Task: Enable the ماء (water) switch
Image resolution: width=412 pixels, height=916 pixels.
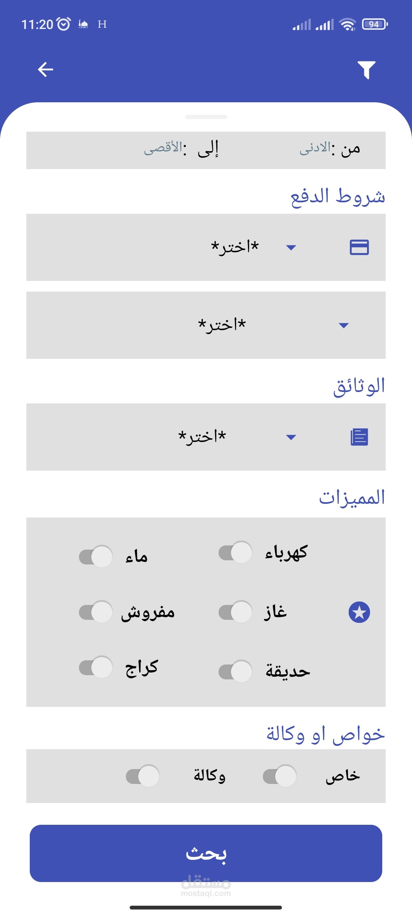Action: point(96,556)
